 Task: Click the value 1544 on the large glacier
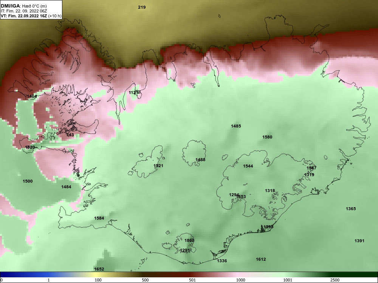coord(248,166)
